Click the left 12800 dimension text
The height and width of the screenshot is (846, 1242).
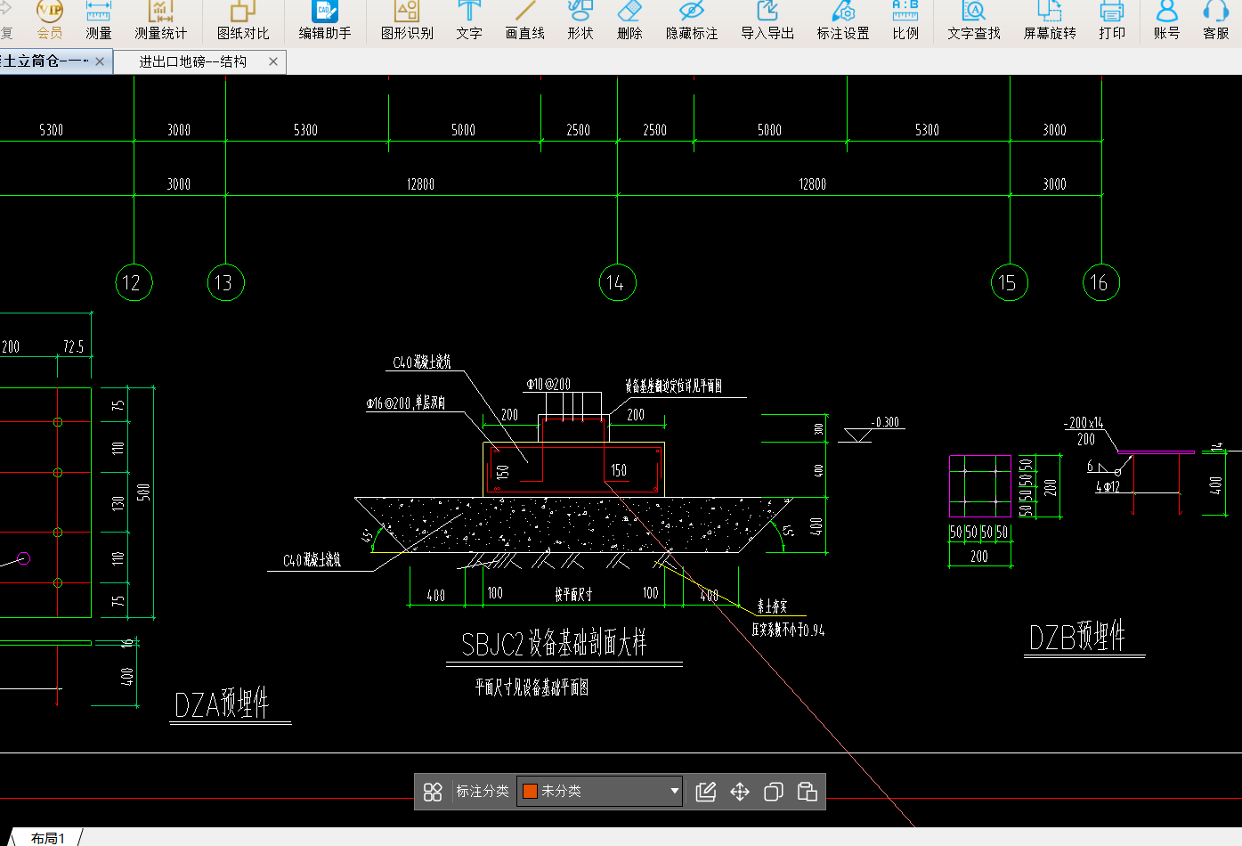click(x=420, y=184)
